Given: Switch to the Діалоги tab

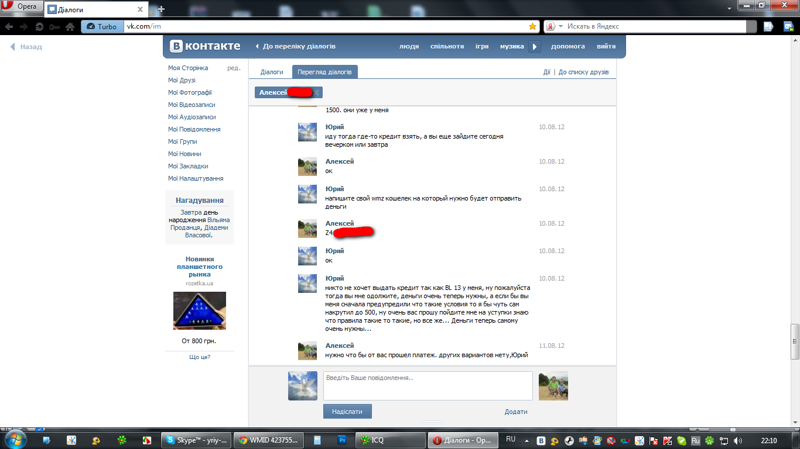Looking at the screenshot, I should (x=272, y=72).
